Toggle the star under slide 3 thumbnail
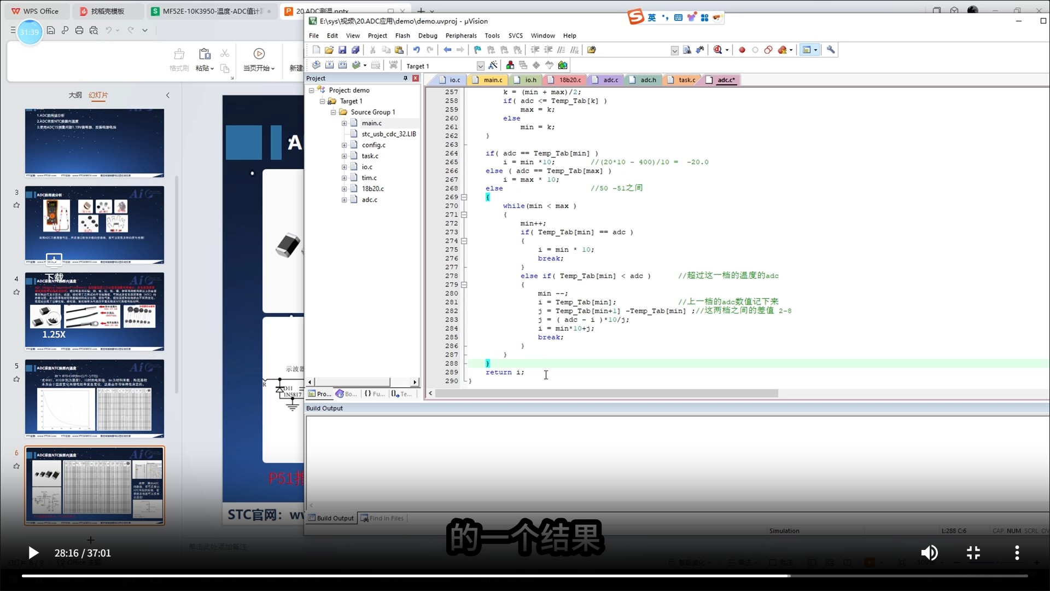 (x=16, y=205)
